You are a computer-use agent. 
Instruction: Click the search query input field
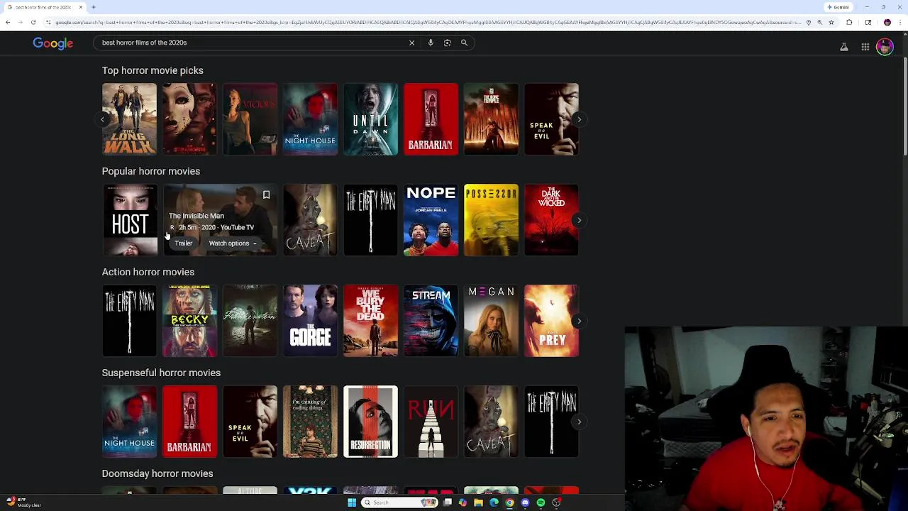tap(252, 43)
